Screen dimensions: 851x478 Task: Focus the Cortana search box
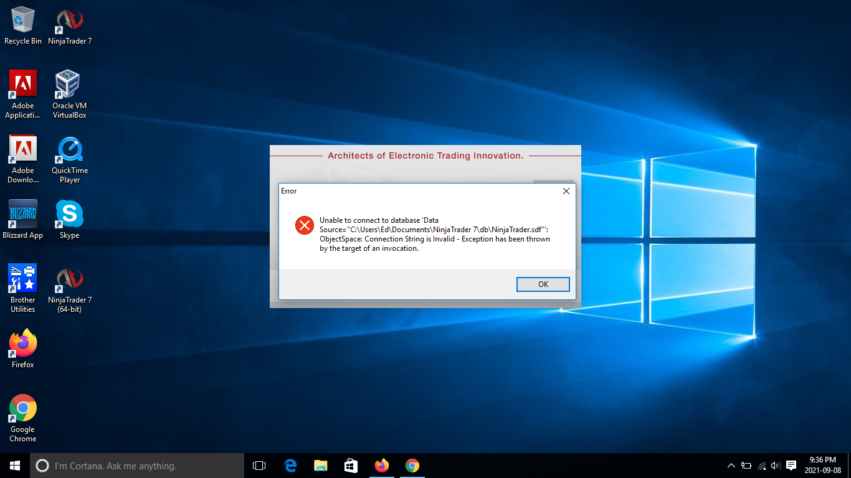[137, 466]
